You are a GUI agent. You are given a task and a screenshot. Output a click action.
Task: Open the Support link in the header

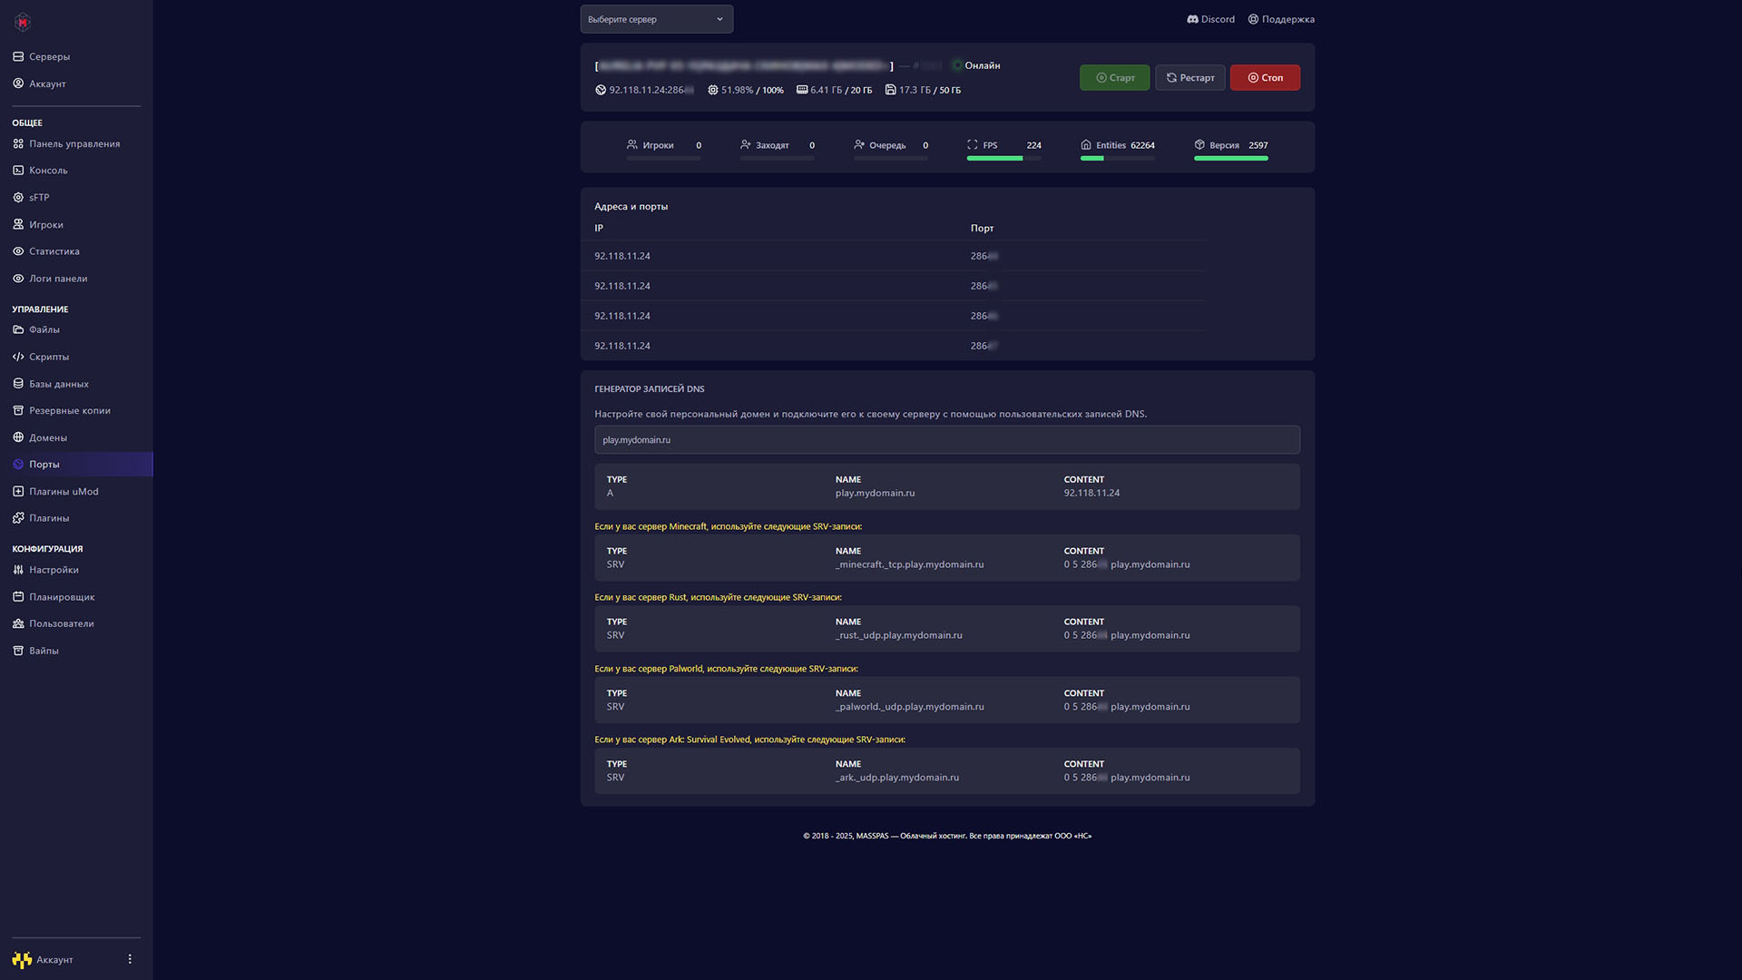1280,19
